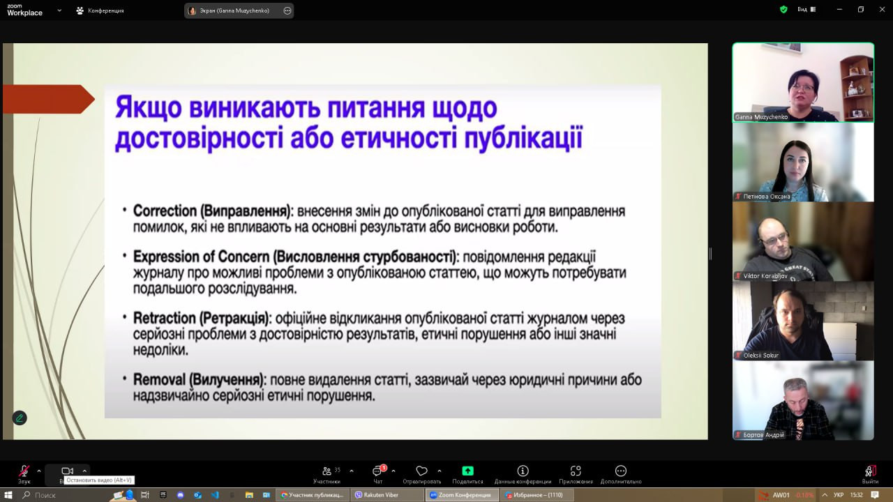893x502 pixels.
Task: Click the green encryption shield icon
Action: [x=783, y=10]
